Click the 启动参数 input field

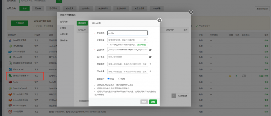pos(128,64)
